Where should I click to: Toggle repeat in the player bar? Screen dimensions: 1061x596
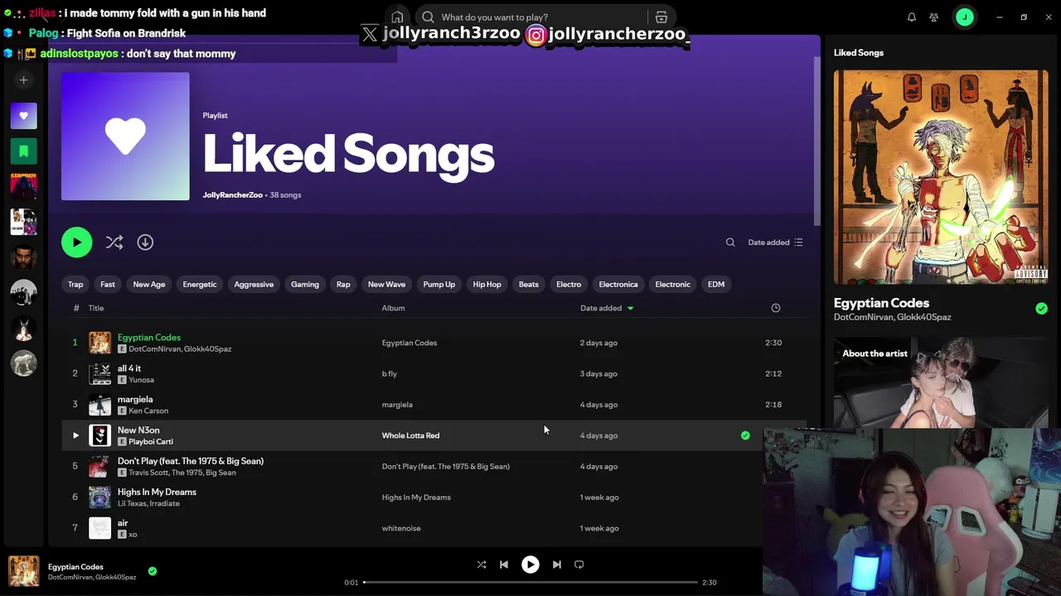(x=579, y=565)
